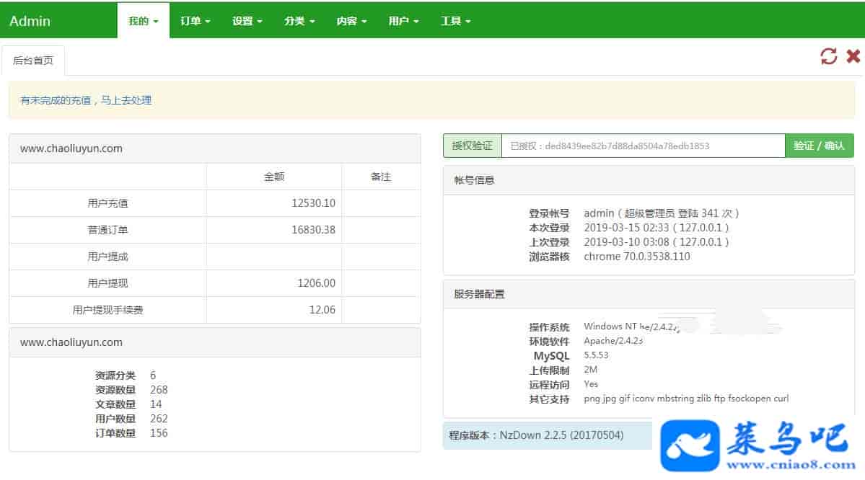Open the 设置 dropdown menu
Image resolution: width=865 pixels, height=480 pixels.
pyautogui.click(x=247, y=21)
